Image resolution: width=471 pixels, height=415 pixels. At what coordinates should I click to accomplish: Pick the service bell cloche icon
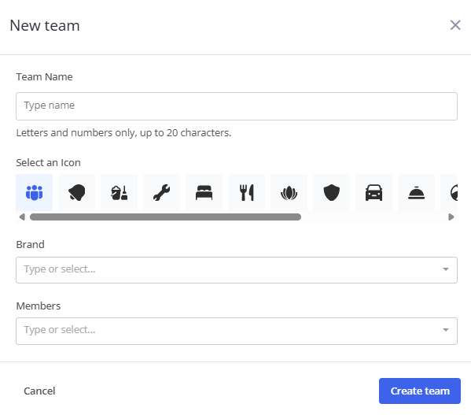(x=416, y=192)
